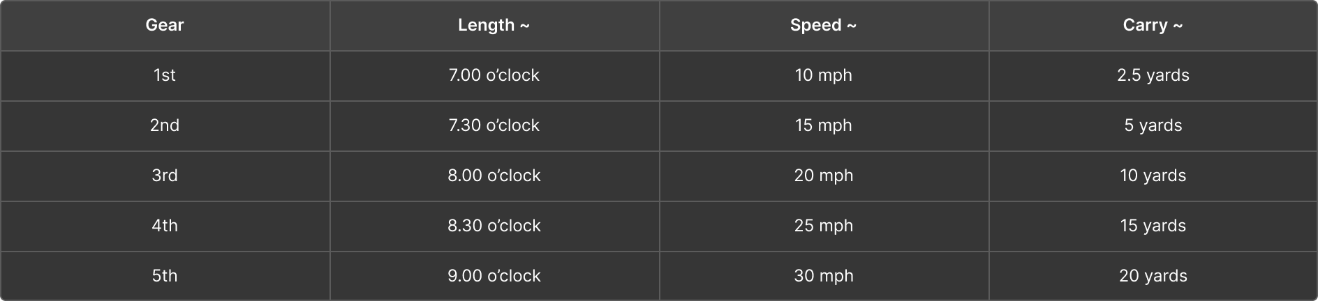Select the 4th gear cell
This screenshot has height=301, width=1318.
[x=165, y=226]
